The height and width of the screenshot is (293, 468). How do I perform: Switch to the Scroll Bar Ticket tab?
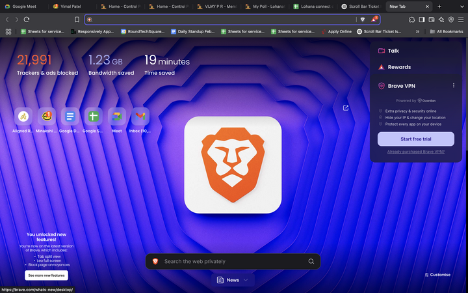tap(362, 7)
